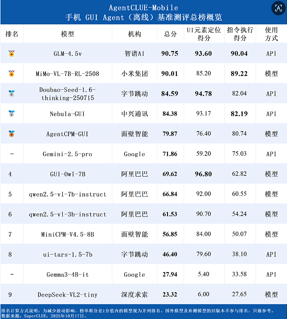Select the 模型 column header
Viewport: 287px width, 319px height.
tap(67, 34)
